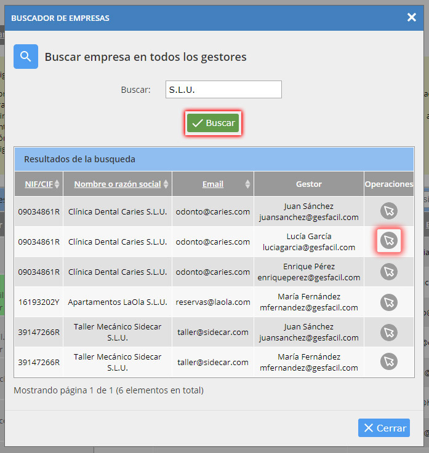
Task: Sort by Nombre o razón social
Action: [118, 184]
